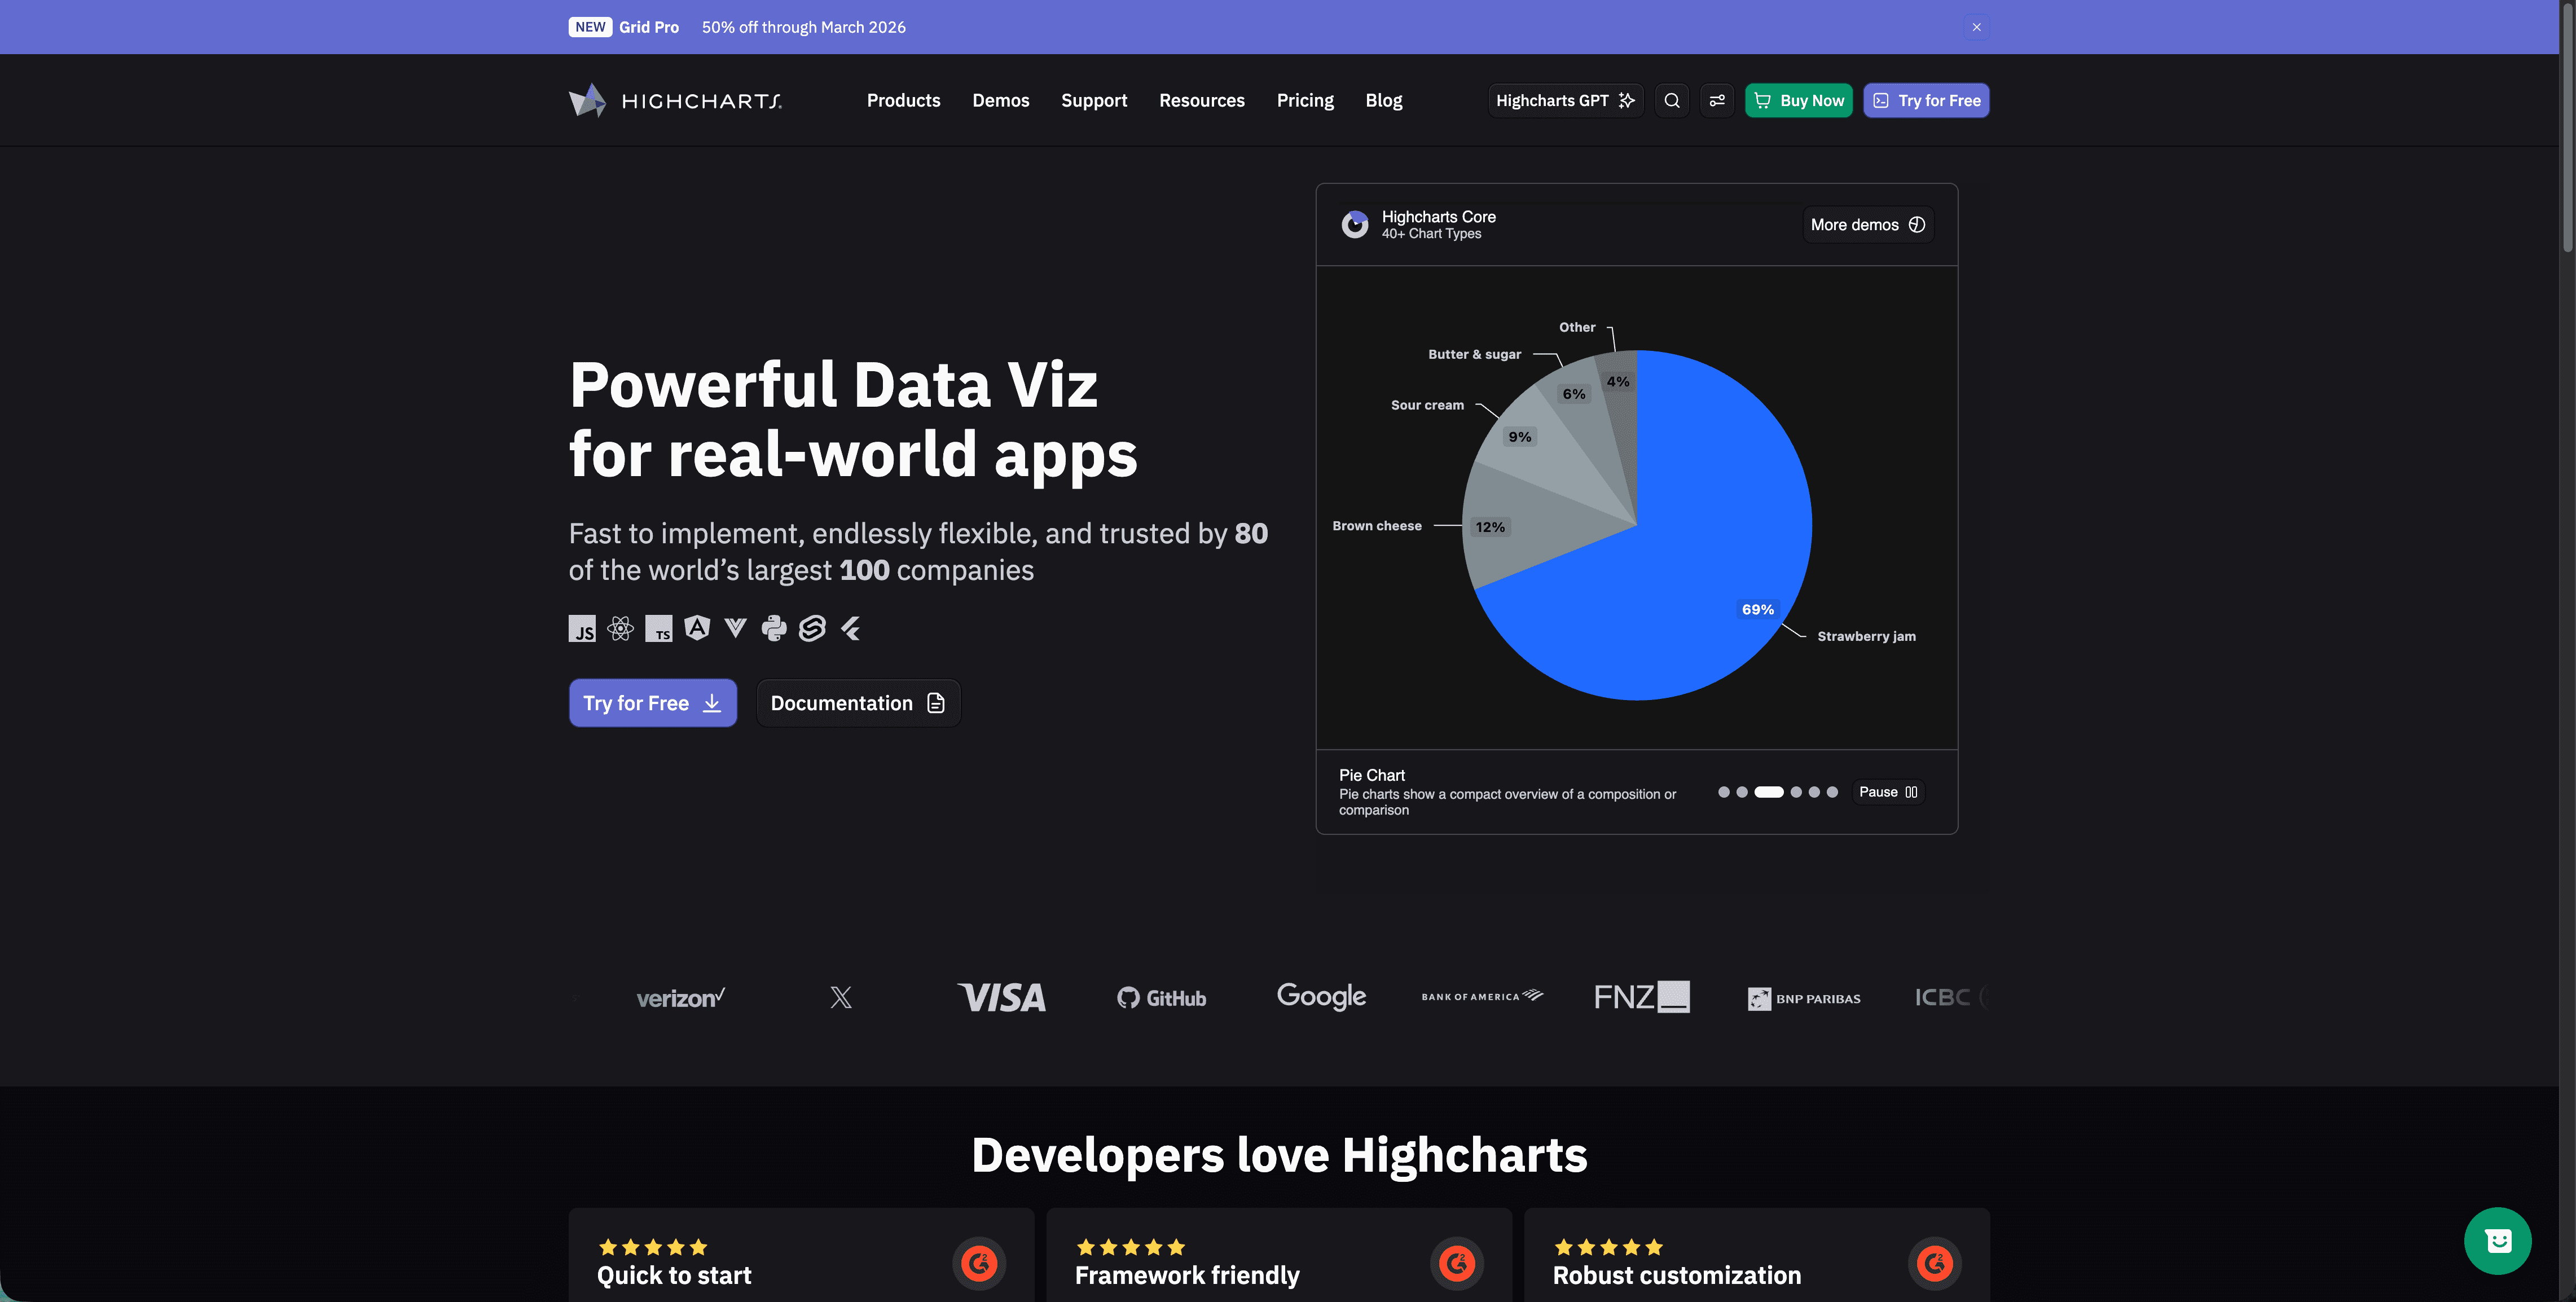Dismiss the Grid Pro promo banner
The width and height of the screenshot is (2576, 1302).
1976,27
